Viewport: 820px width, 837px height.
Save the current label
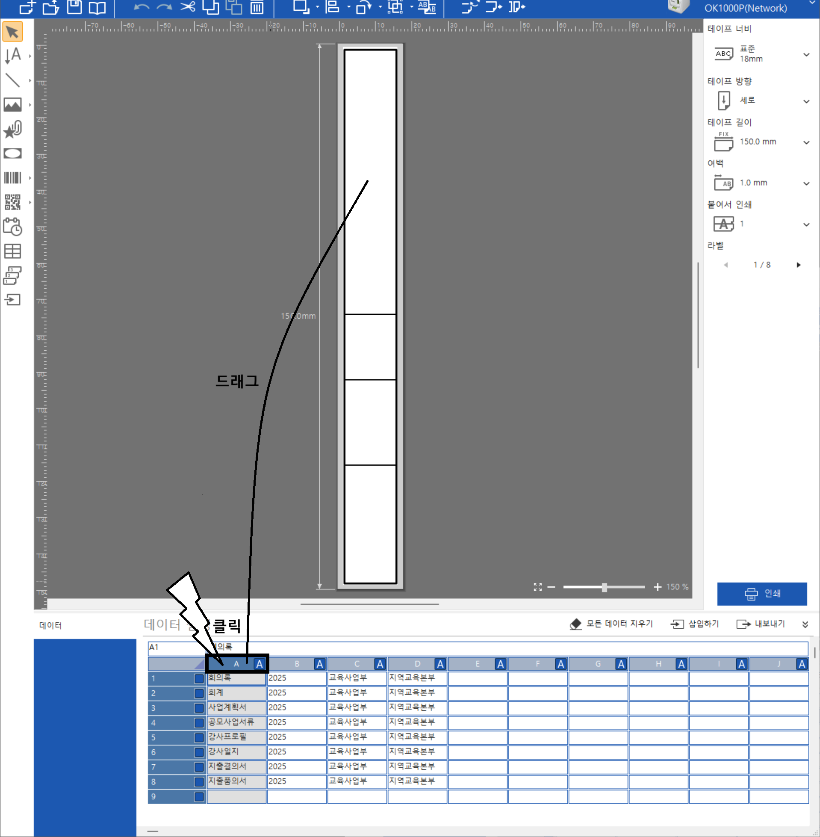pos(74,7)
